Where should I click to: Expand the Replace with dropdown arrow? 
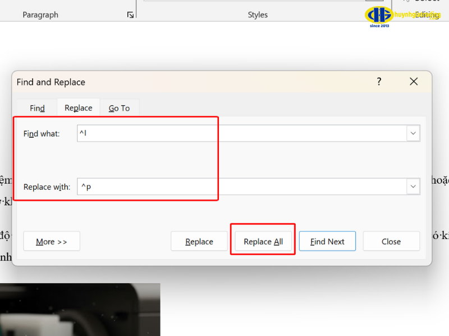pos(413,187)
